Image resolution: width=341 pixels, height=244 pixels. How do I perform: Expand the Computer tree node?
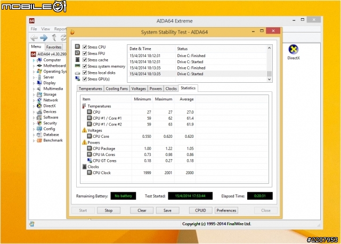click(x=34, y=60)
